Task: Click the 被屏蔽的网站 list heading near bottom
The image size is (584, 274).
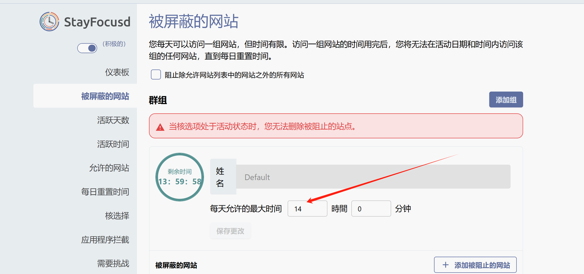Action: tap(176, 265)
